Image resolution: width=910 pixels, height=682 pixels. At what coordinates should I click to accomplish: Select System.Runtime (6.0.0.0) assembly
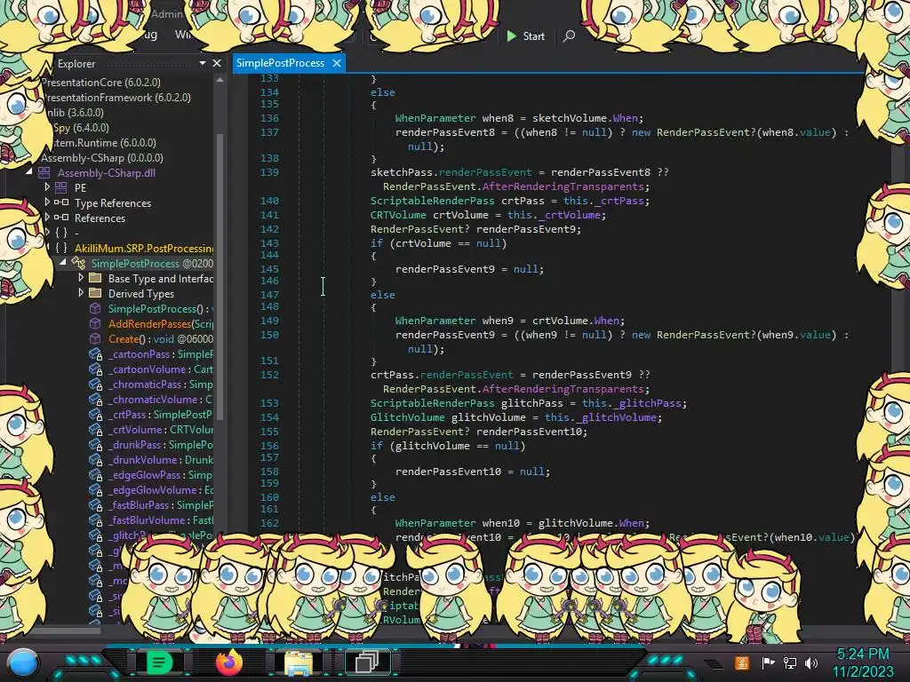(104, 143)
